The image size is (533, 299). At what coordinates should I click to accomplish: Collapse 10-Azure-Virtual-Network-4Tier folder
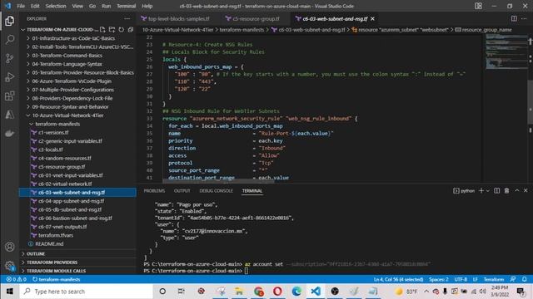pos(67,115)
